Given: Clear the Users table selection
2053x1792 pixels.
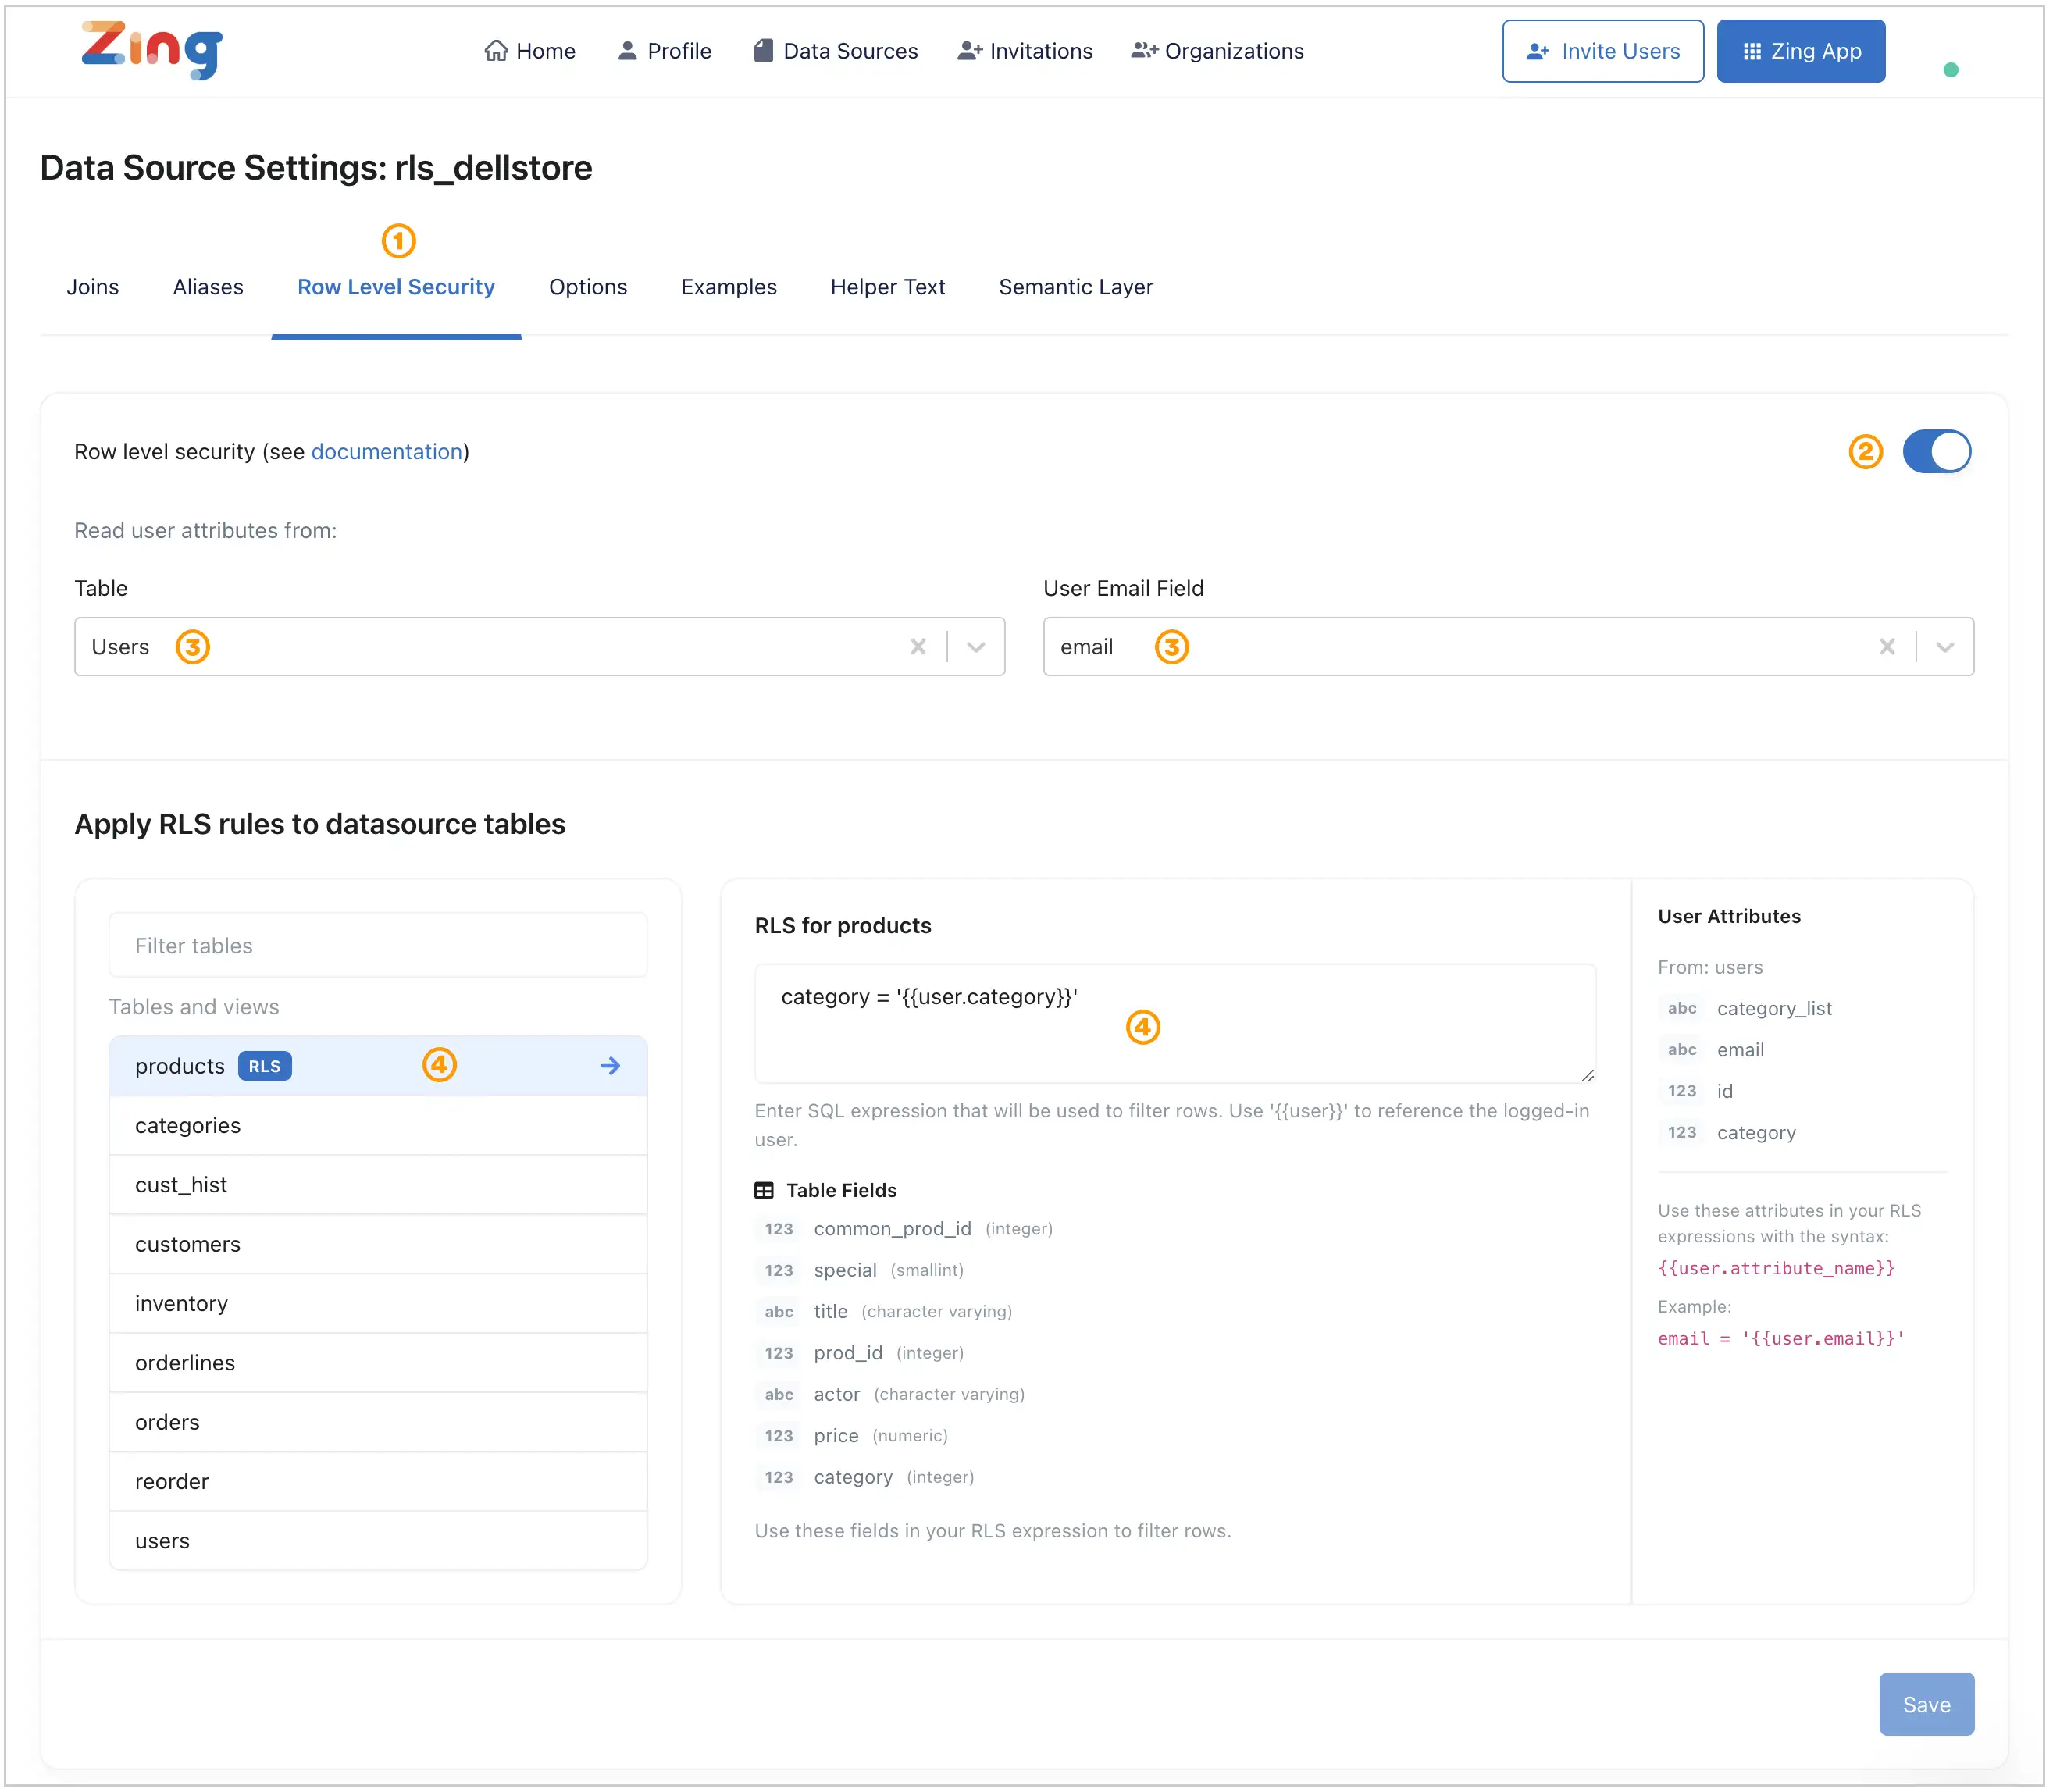Looking at the screenshot, I should (x=919, y=648).
